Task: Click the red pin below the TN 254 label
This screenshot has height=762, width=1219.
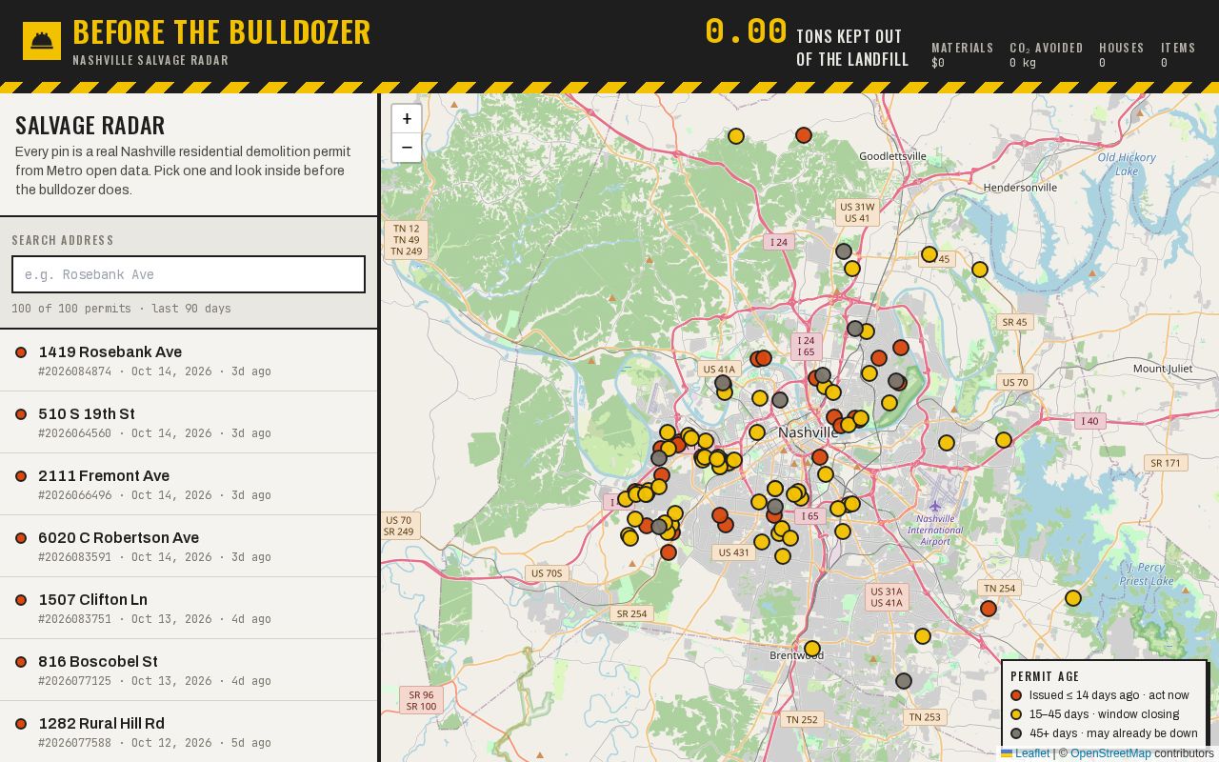Action: (989, 609)
